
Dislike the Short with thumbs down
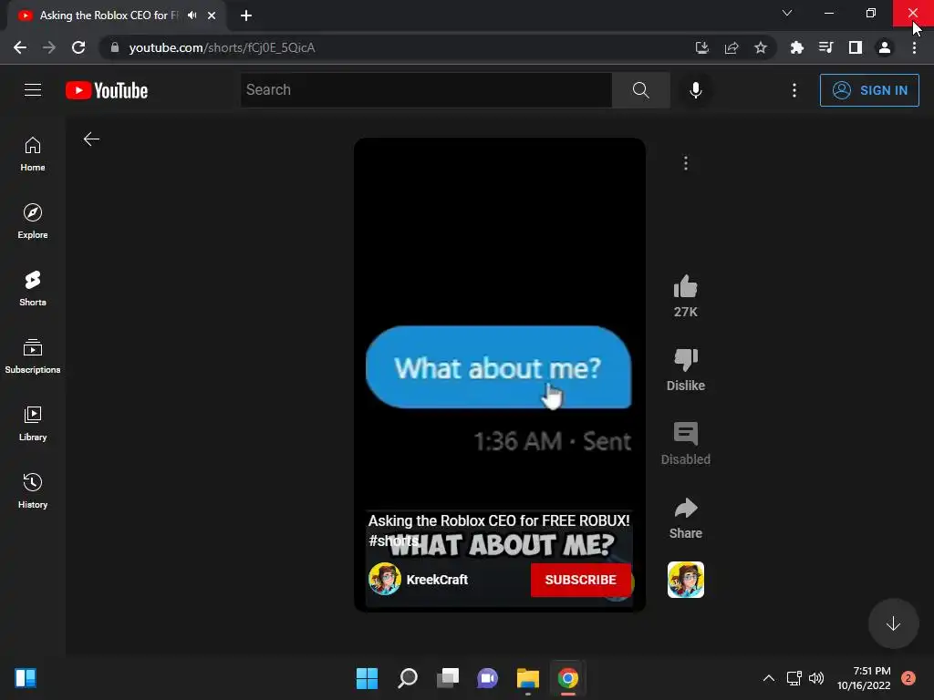pos(686,359)
